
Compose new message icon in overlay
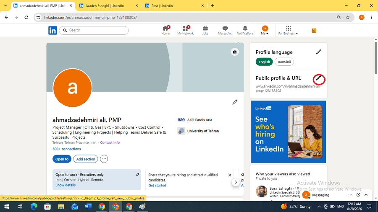(358, 195)
